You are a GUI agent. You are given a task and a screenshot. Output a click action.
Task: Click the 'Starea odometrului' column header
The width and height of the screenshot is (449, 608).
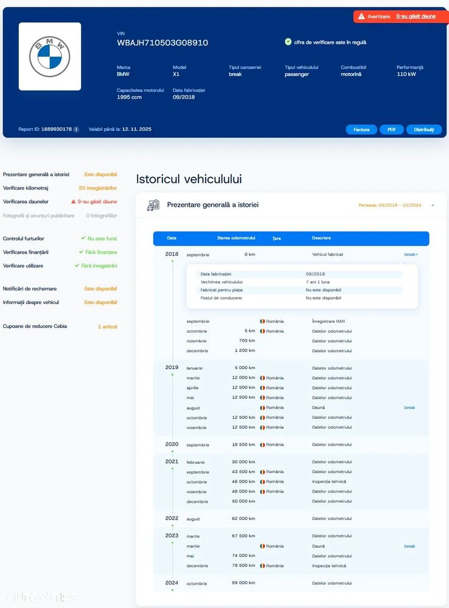pos(236,238)
